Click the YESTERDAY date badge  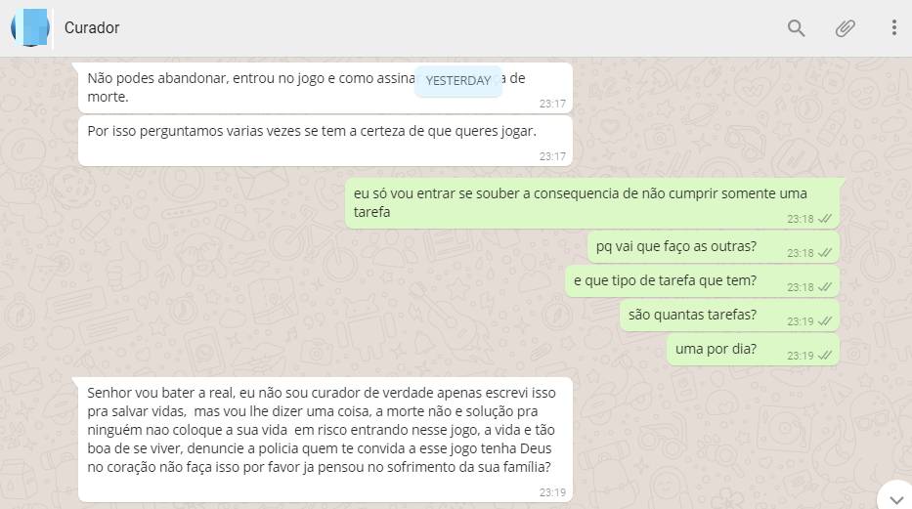coord(458,81)
